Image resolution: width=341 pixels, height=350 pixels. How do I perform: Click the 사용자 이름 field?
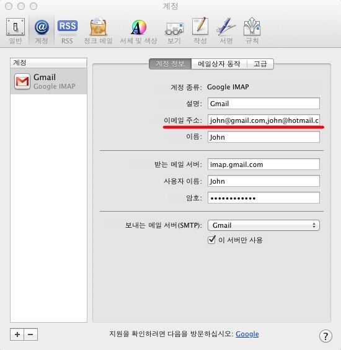[263, 181]
